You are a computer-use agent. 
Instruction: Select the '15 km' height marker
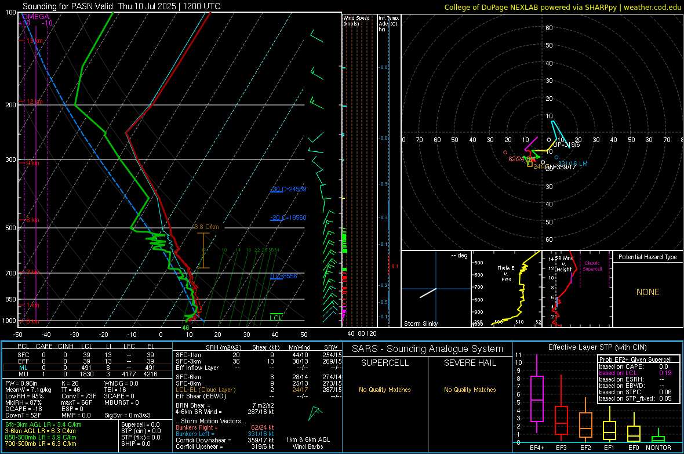click(x=34, y=41)
